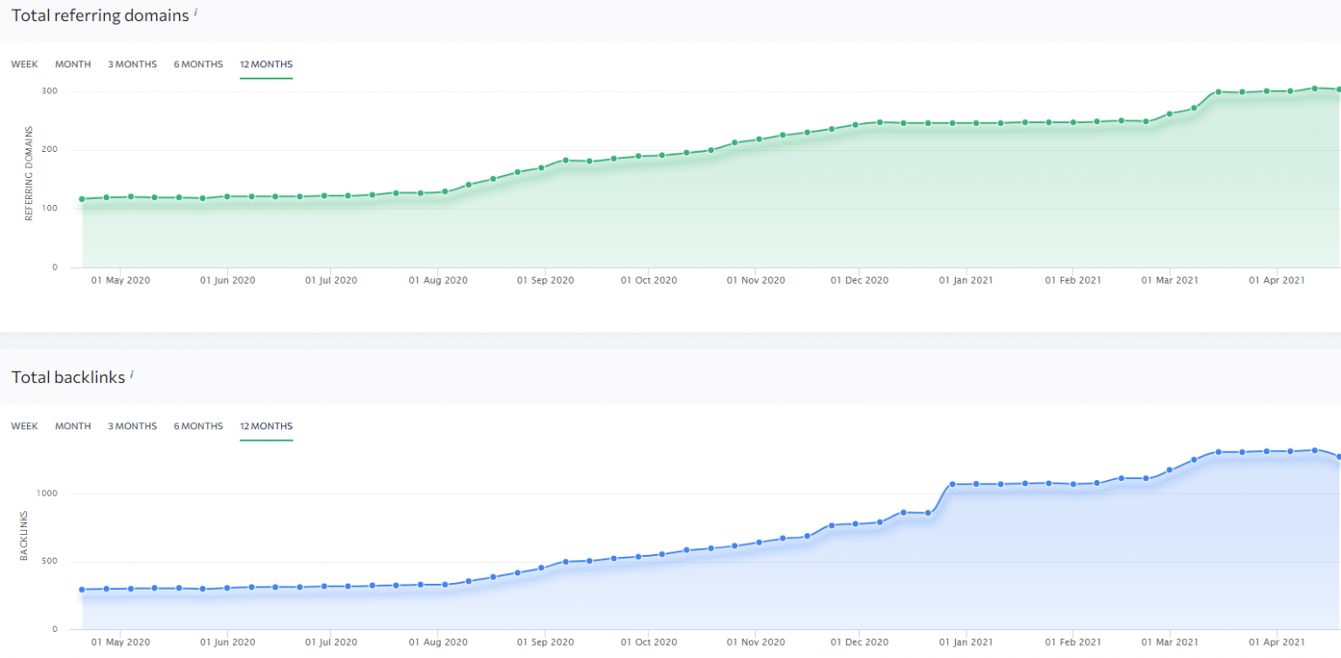Select 12 MONTHS range for backlinks chart
Image resolution: width=1341 pixels, height=658 pixels.
266,427
